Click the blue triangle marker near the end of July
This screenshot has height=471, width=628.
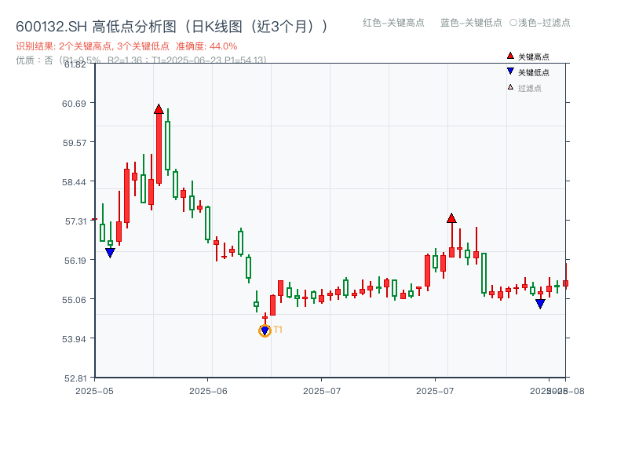pos(540,302)
